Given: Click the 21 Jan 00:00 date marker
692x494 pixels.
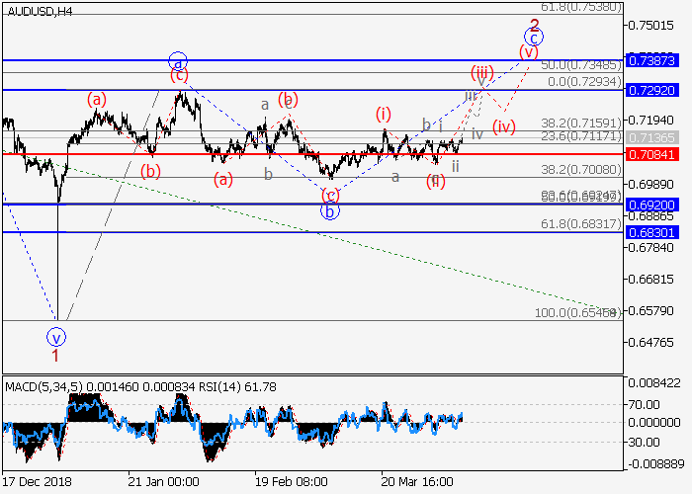Looking at the screenshot, I should (163, 481).
